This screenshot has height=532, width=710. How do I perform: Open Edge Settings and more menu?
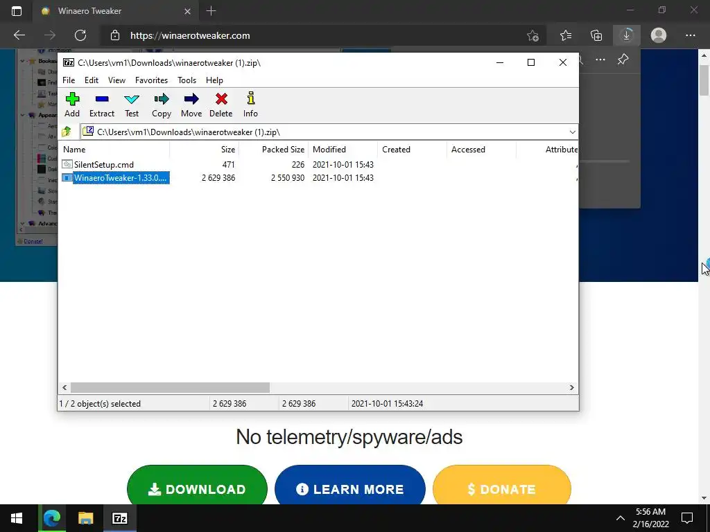[690, 35]
